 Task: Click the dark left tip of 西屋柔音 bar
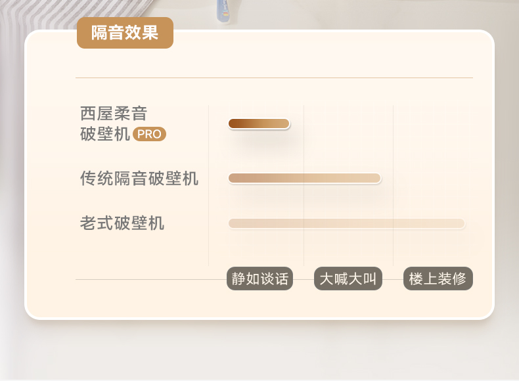233,123
